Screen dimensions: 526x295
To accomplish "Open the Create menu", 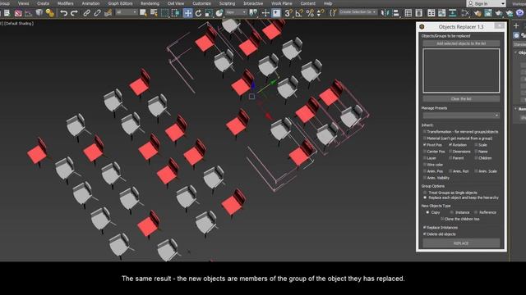I will [x=43, y=3].
